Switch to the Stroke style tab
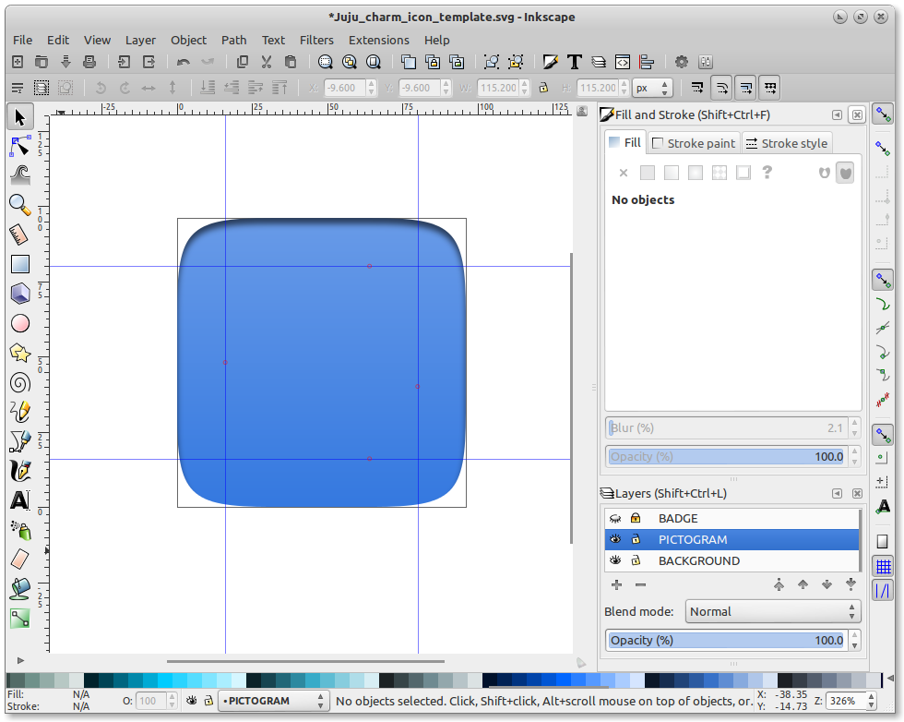904x722 pixels. [x=786, y=143]
